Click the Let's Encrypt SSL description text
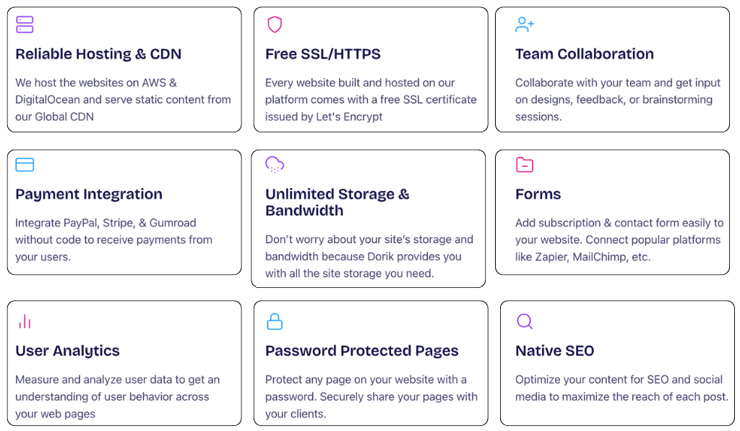The width and height of the screenshot is (740, 431). coord(371,100)
